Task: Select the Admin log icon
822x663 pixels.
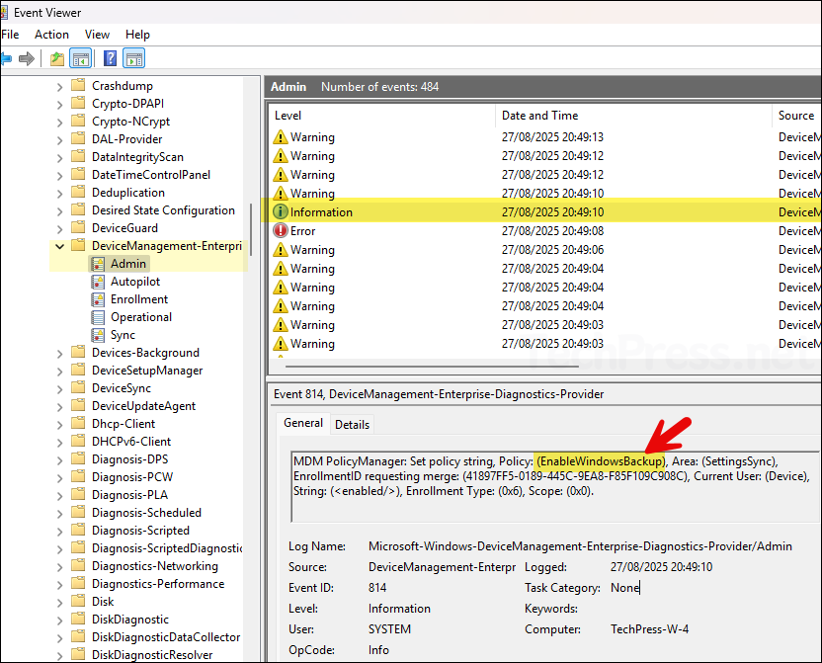Action: point(98,264)
